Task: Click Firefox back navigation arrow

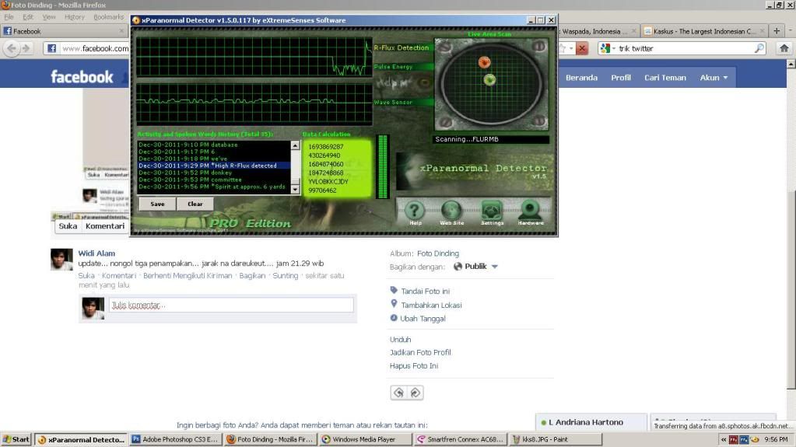Action: (x=11, y=48)
